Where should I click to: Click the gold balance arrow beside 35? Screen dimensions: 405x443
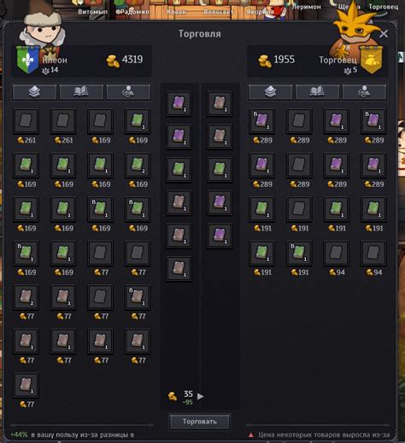click(x=201, y=396)
